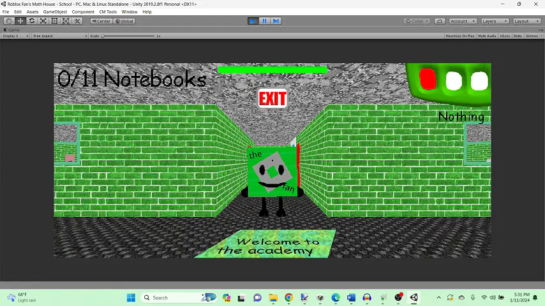Open the Copilot taskbar icon
545x306 pixels.
click(x=227, y=298)
